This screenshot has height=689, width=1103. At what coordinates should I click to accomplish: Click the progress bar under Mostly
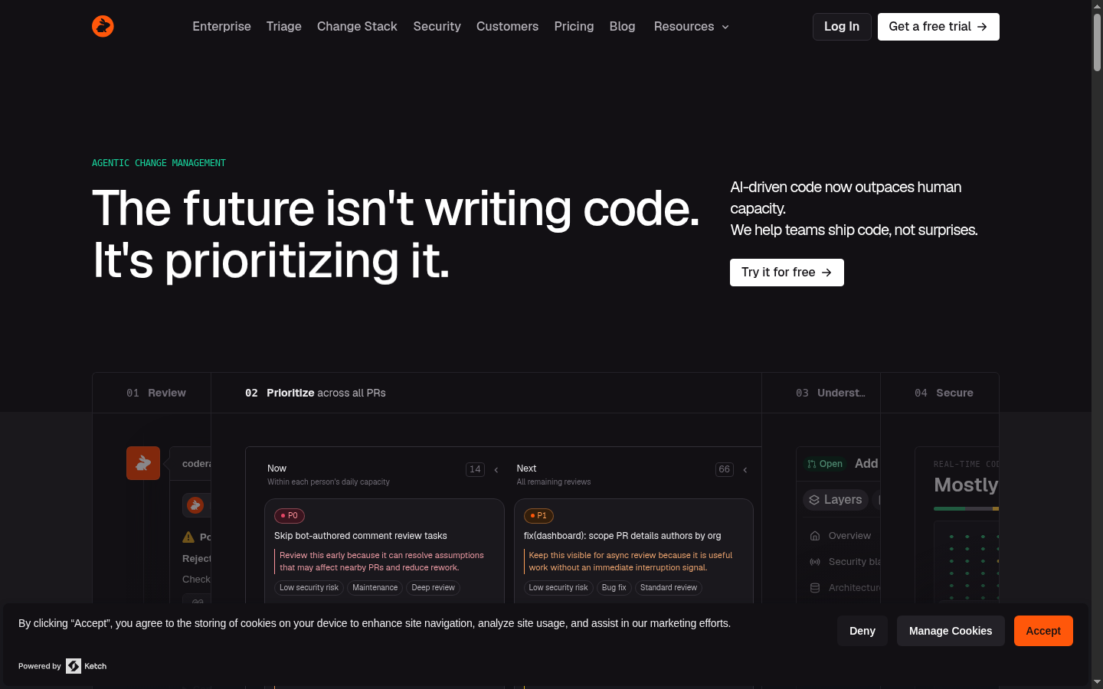(x=966, y=508)
